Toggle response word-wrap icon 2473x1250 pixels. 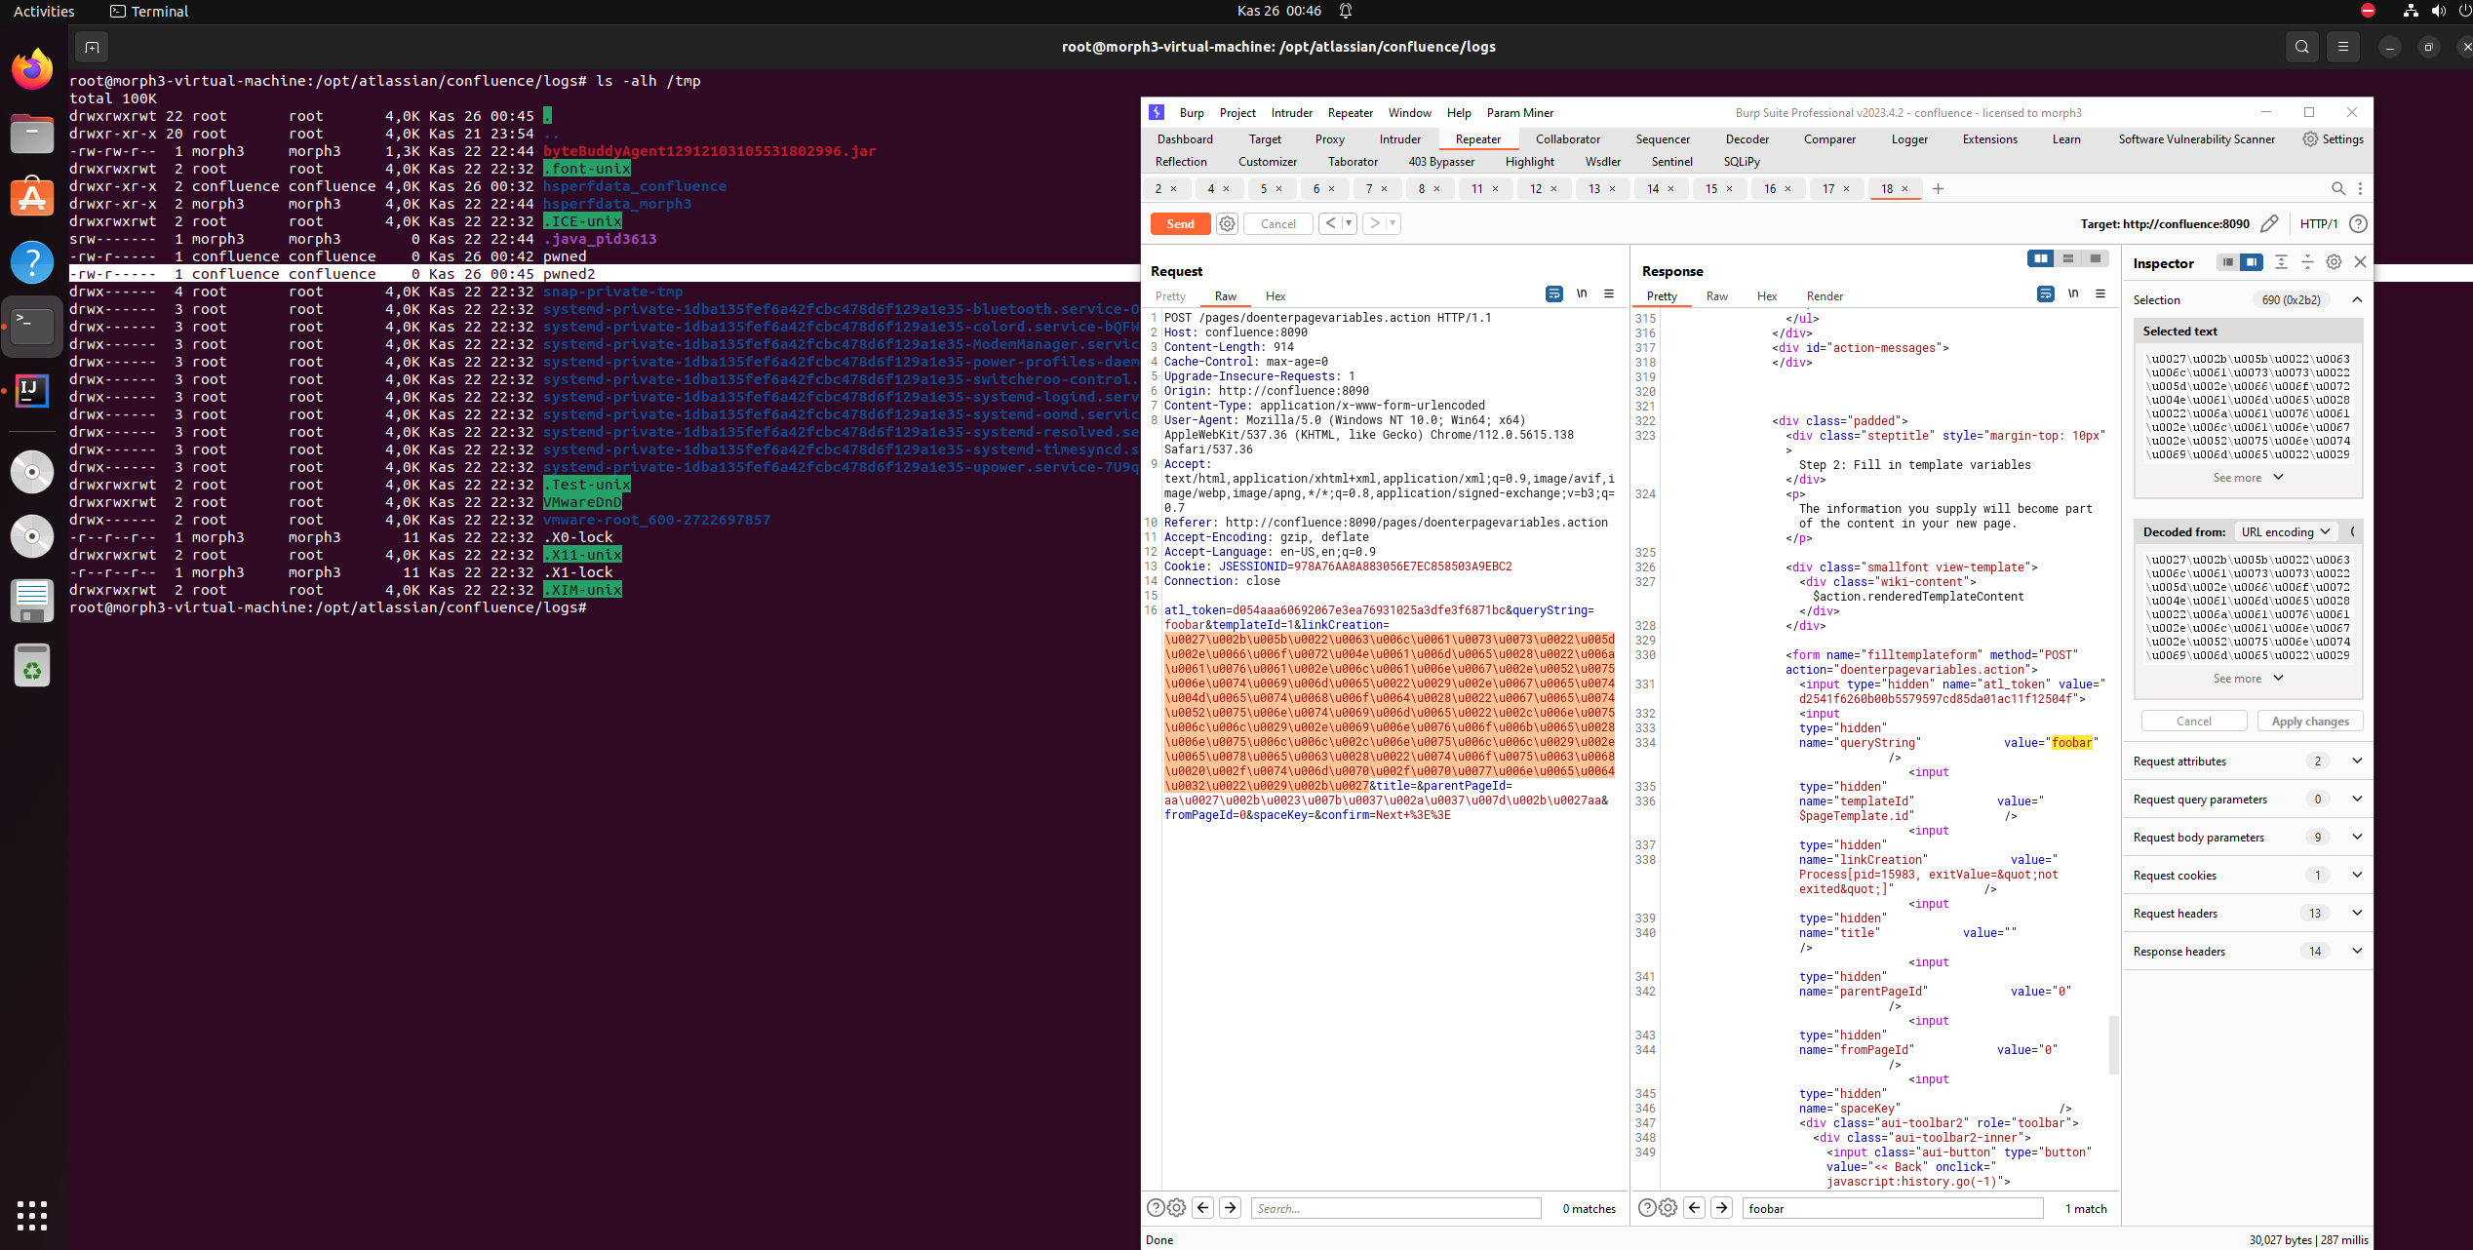point(2046,294)
